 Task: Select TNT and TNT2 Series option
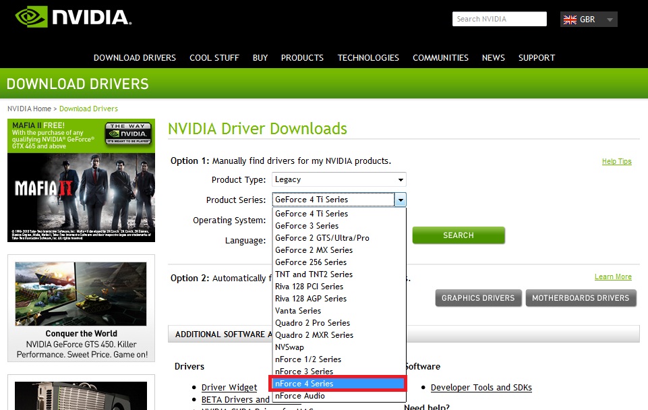pyautogui.click(x=339, y=274)
